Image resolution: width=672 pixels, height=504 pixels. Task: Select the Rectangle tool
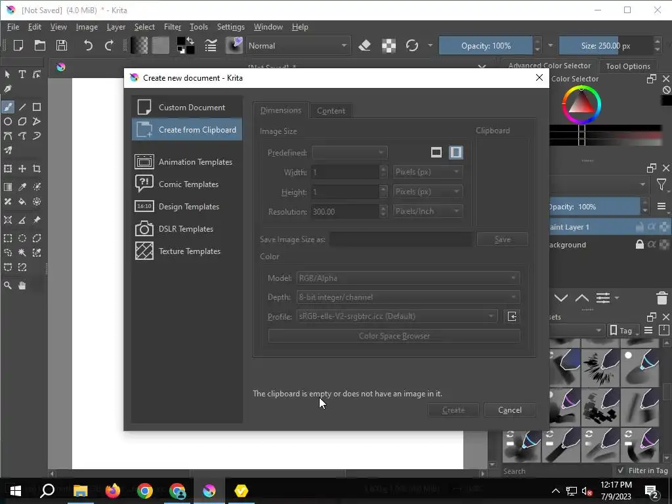coord(37,107)
